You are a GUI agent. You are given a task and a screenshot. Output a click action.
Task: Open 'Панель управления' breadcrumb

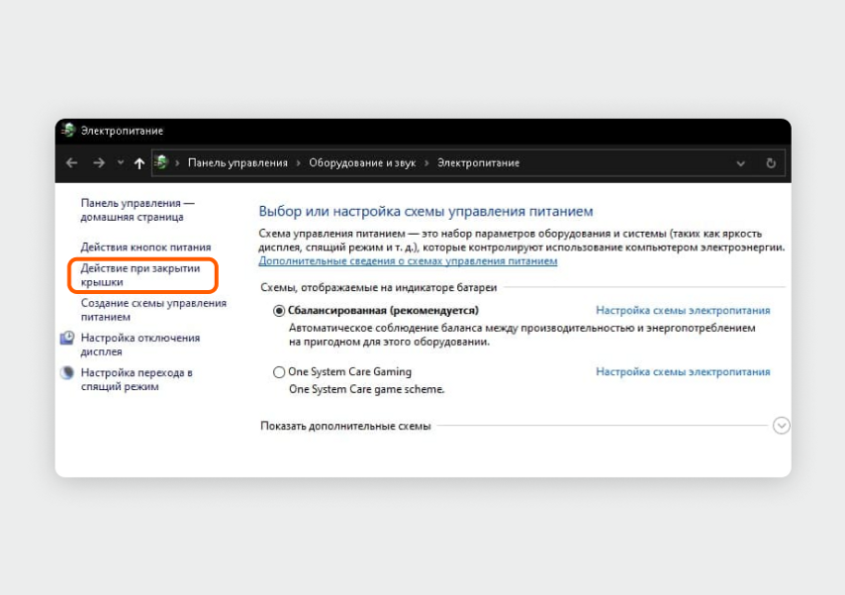point(237,163)
